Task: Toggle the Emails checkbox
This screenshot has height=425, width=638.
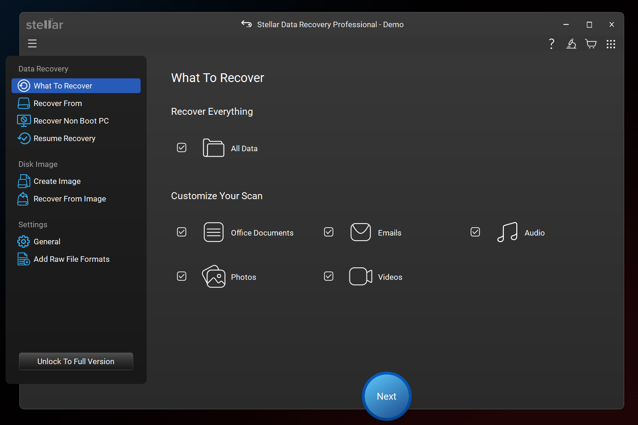Action: [329, 232]
